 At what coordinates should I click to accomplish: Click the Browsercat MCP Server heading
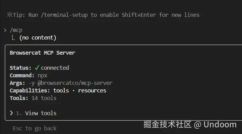(x=43, y=53)
